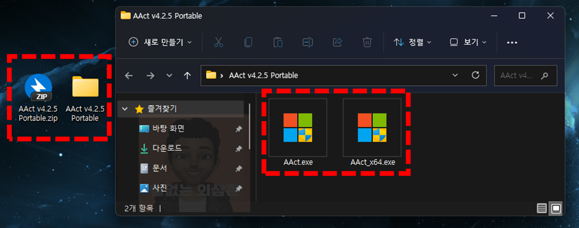Click the search magnifier icon

tap(544, 75)
